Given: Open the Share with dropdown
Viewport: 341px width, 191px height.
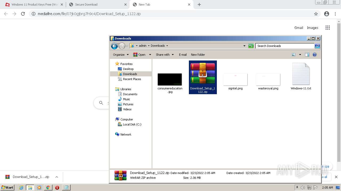Looking at the screenshot, I should click(165, 55).
